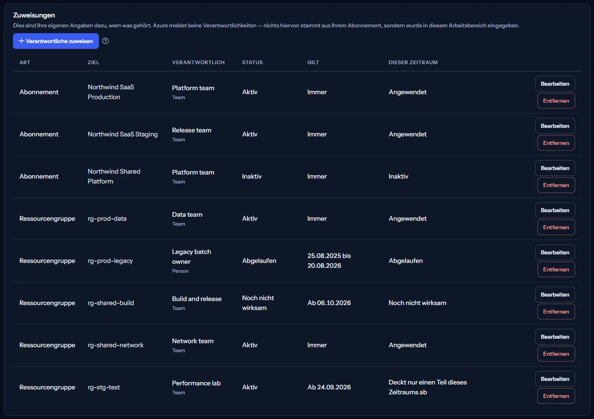This screenshot has height=419, width=594.
Task: Click 'Abgelaufen' status in rg-prod-legacy row
Action: (x=259, y=261)
